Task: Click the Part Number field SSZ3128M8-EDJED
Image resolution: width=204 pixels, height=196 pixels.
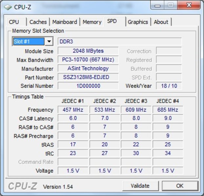Action: click(88, 77)
